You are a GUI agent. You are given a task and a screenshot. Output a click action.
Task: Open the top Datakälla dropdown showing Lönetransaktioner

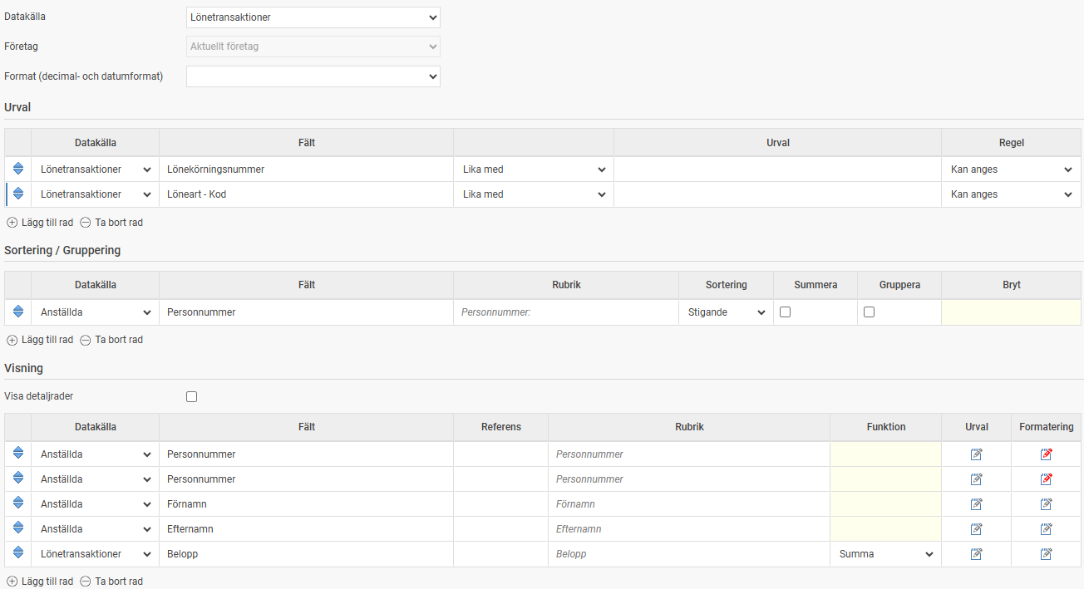(313, 17)
